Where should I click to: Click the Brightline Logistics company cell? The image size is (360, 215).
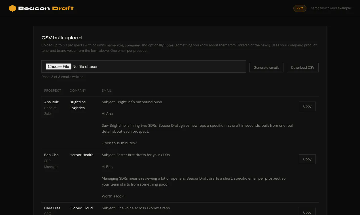click(78, 105)
